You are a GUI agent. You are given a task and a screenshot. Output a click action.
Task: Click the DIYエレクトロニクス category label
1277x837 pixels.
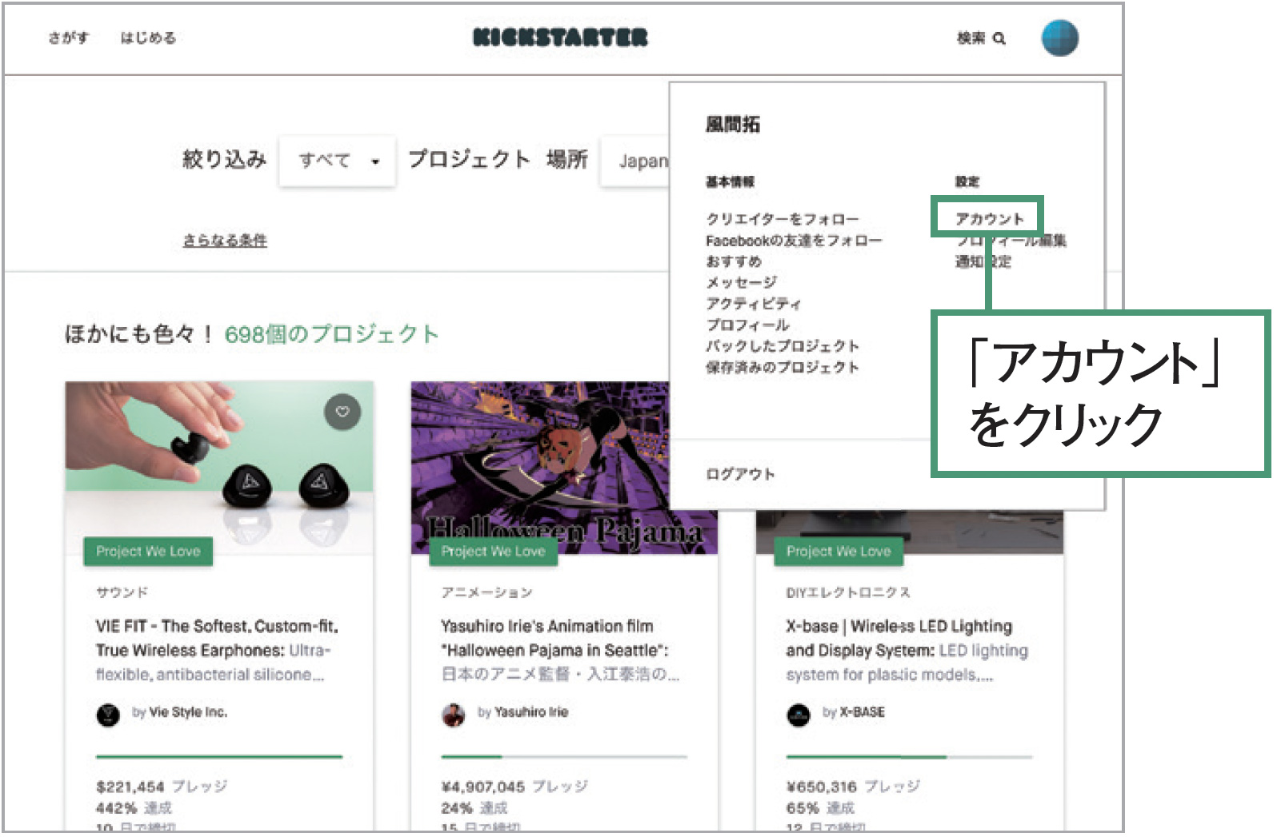pos(848,592)
